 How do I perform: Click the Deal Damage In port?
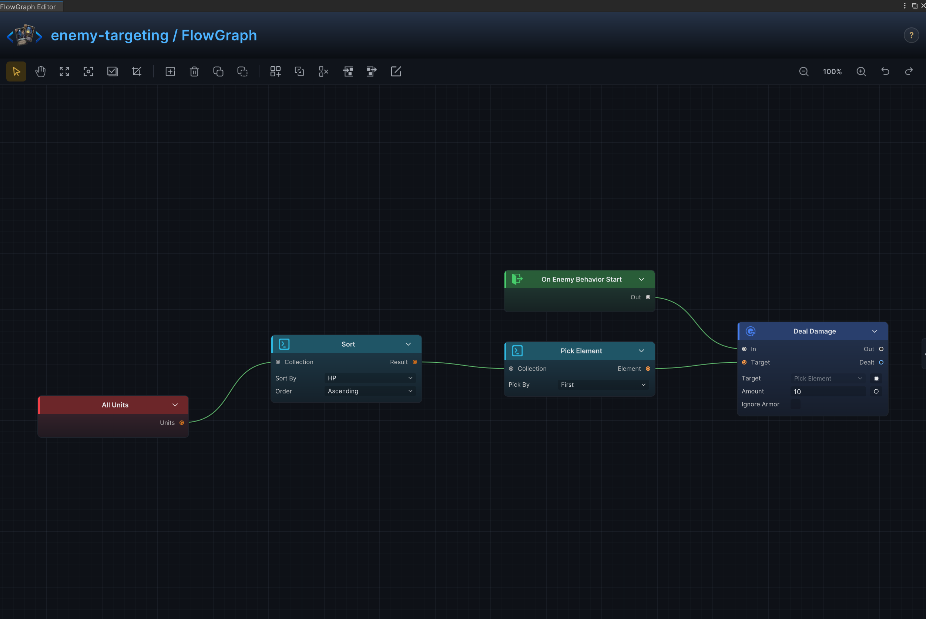click(x=744, y=349)
